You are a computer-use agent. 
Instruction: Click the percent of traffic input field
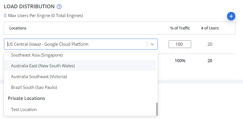pos(180,44)
